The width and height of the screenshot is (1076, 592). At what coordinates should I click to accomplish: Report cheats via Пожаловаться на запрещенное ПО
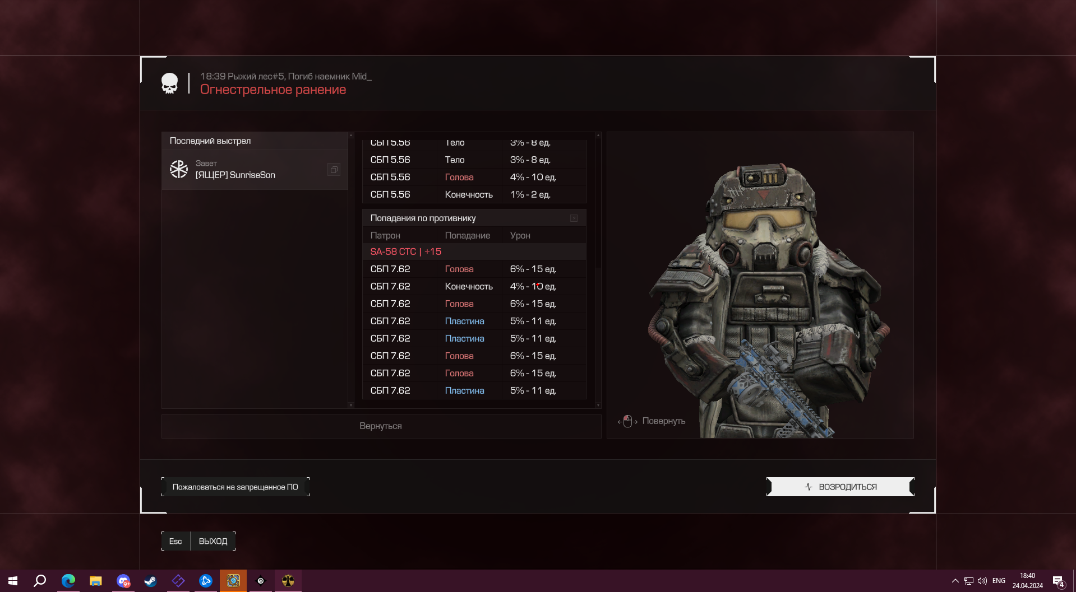tap(235, 487)
